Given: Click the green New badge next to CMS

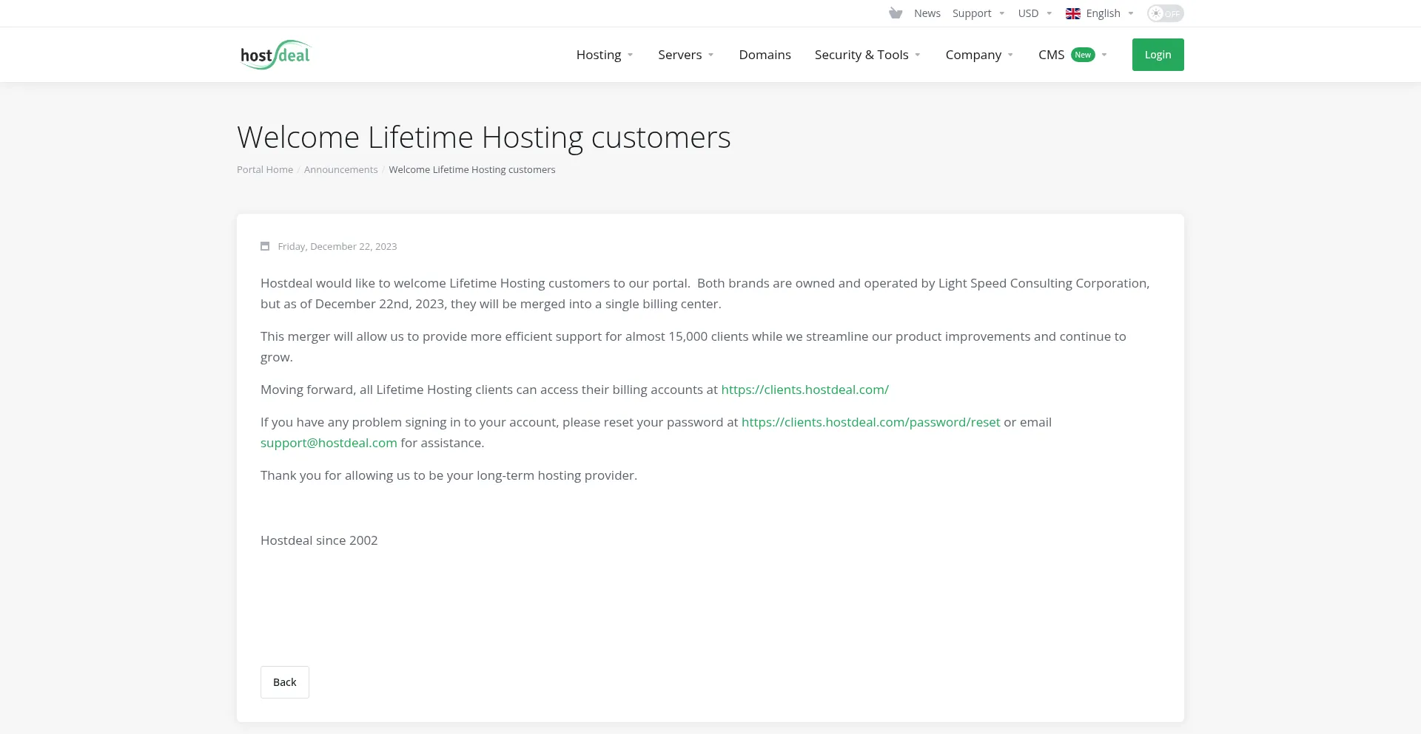Looking at the screenshot, I should click(1083, 55).
